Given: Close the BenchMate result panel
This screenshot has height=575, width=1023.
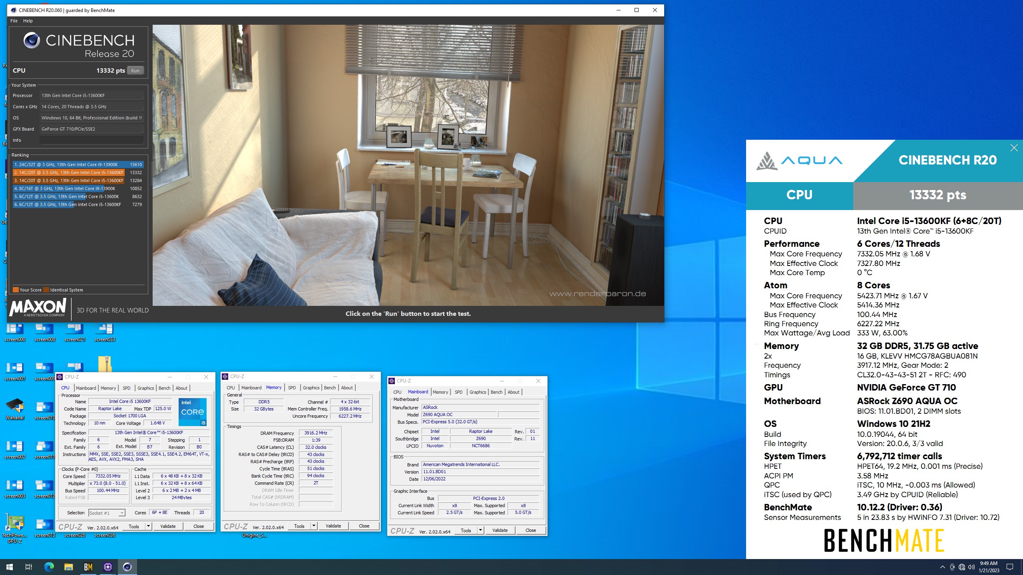Looking at the screenshot, I should (x=1014, y=148).
